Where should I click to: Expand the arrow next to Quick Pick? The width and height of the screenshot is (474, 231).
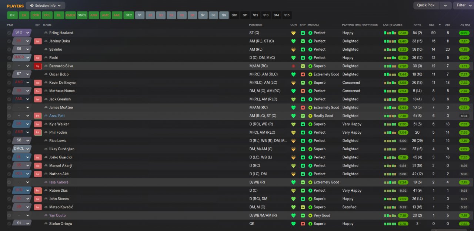click(445, 5)
